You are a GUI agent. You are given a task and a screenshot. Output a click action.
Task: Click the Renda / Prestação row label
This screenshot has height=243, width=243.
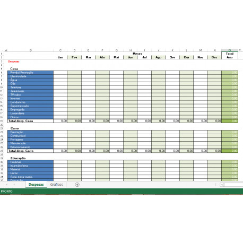tap(30, 73)
